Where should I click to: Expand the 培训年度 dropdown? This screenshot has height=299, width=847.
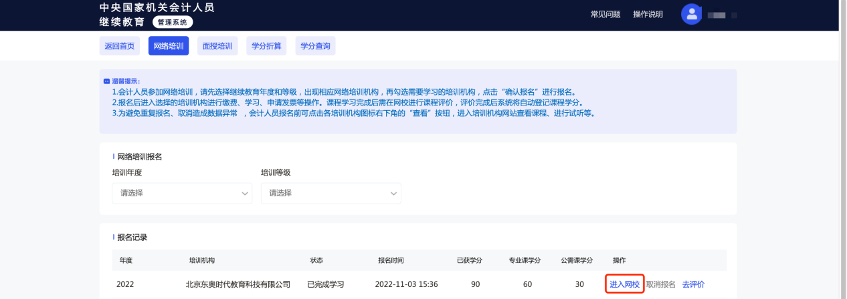pyautogui.click(x=181, y=193)
